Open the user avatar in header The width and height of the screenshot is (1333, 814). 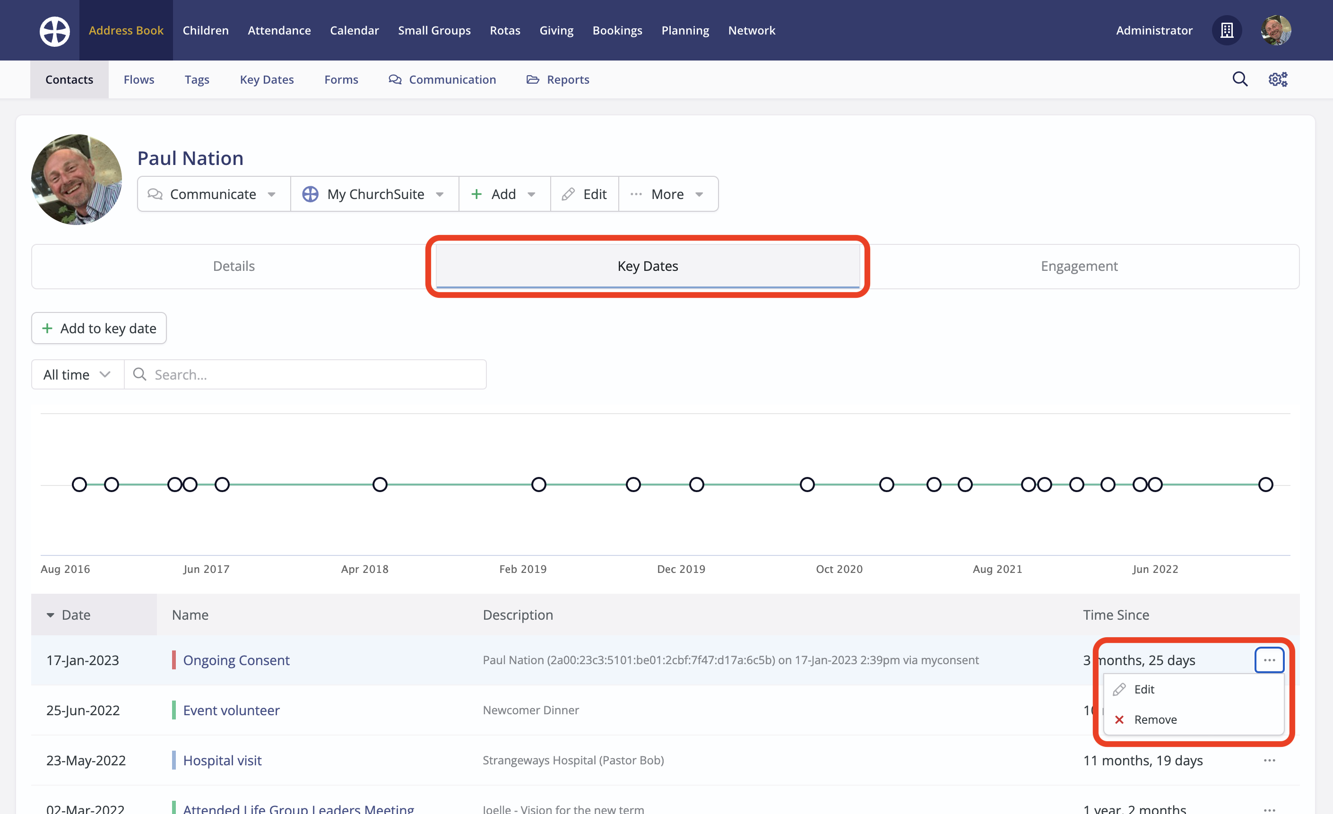[x=1276, y=30]
